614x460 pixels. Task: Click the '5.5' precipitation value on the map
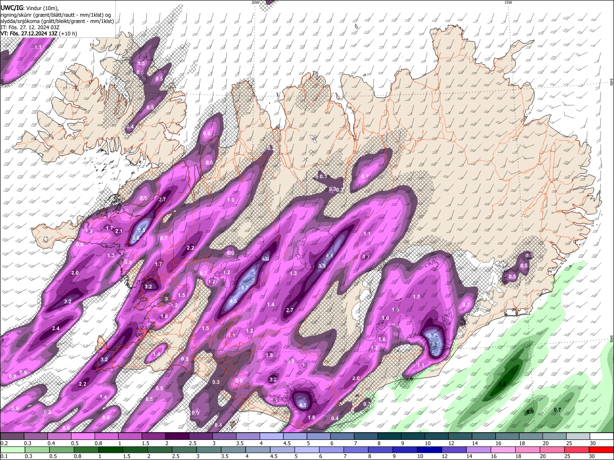(142, 230)
